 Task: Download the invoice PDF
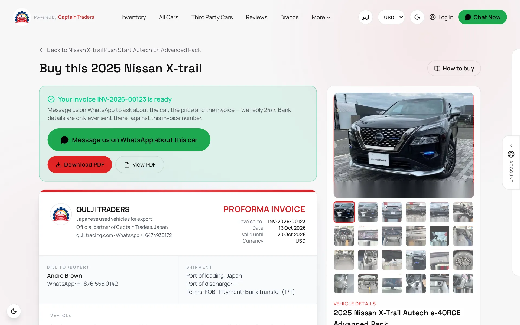click(x=80, y=164)
